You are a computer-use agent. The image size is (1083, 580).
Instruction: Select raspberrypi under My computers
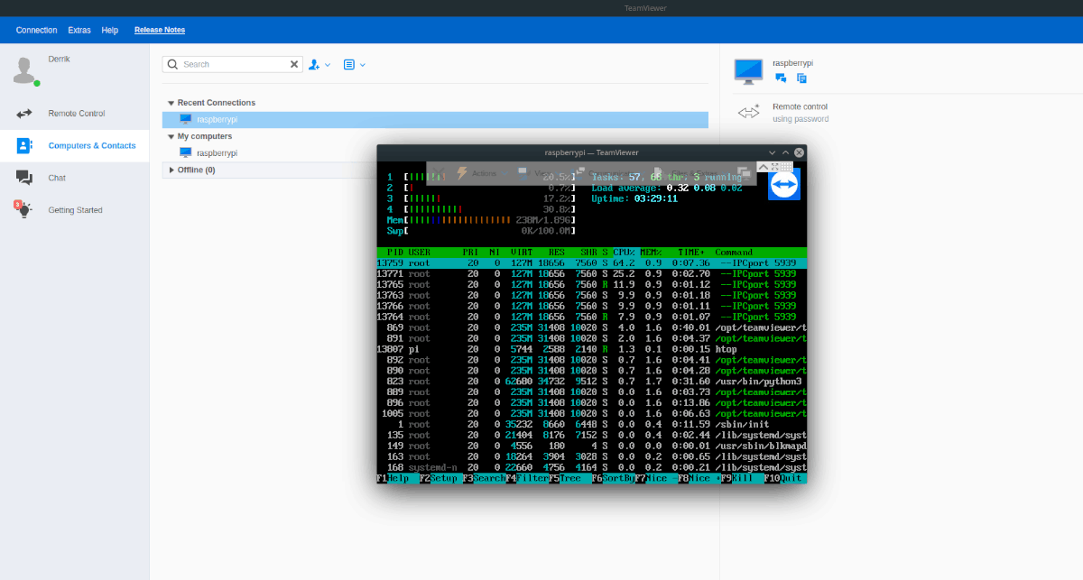[x=217, y=153]
